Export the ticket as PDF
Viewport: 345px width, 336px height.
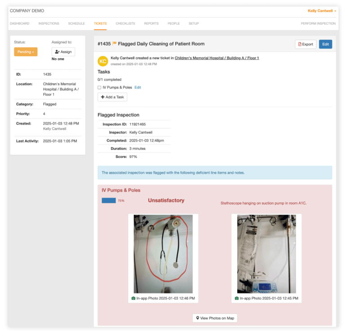(x=305, y=44)
